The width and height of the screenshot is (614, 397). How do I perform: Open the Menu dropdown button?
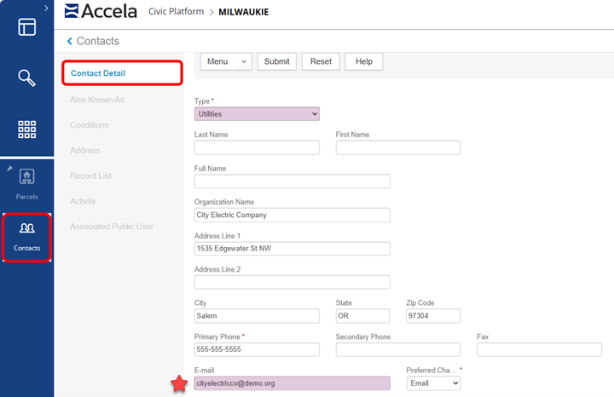[x=229, y=61]
